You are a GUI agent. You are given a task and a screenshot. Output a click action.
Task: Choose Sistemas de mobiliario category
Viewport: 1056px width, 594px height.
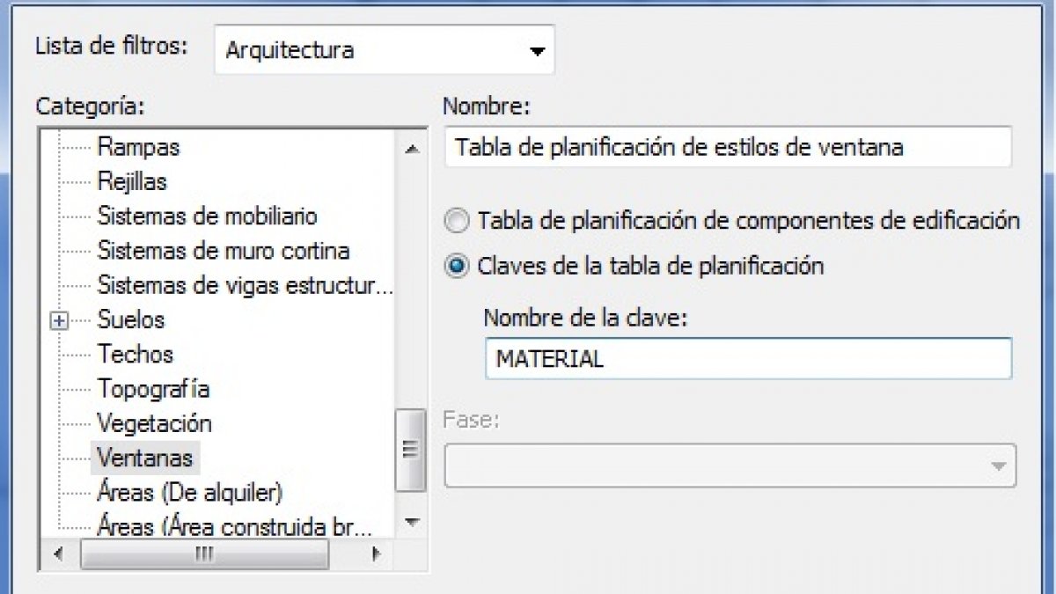click(207, 216)
